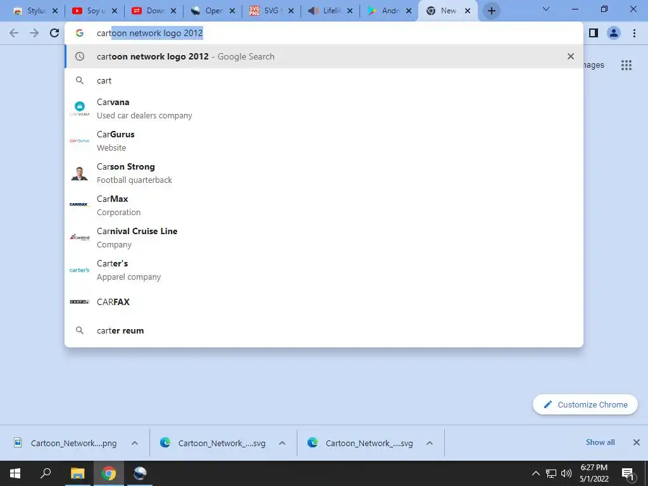The image size is (648, 486).
Task: Open File Explorer from taskbar
Action: (77, 473)
